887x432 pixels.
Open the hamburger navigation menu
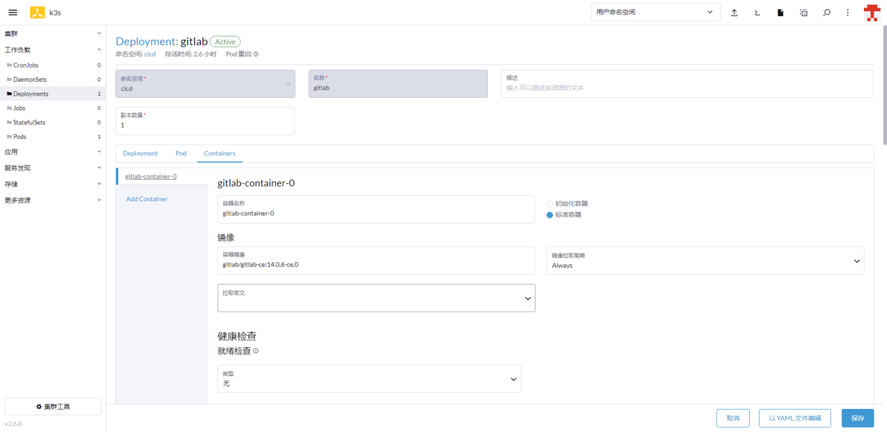pos(13,13)
